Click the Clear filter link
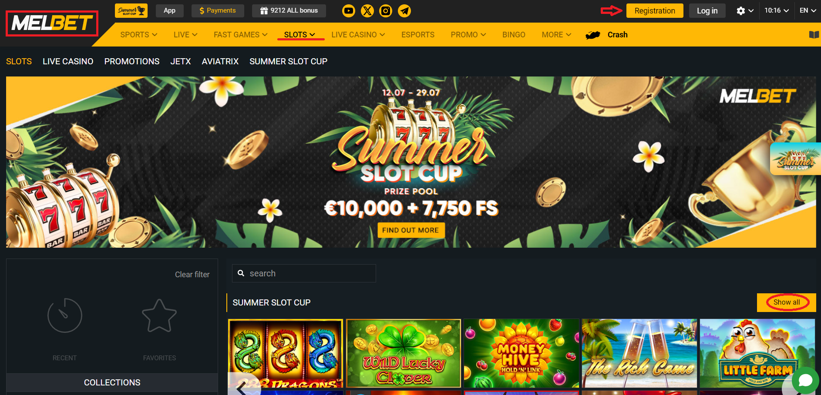Viewport: 821px width, 395px height. pyautogui.click(x=192, y=275)
